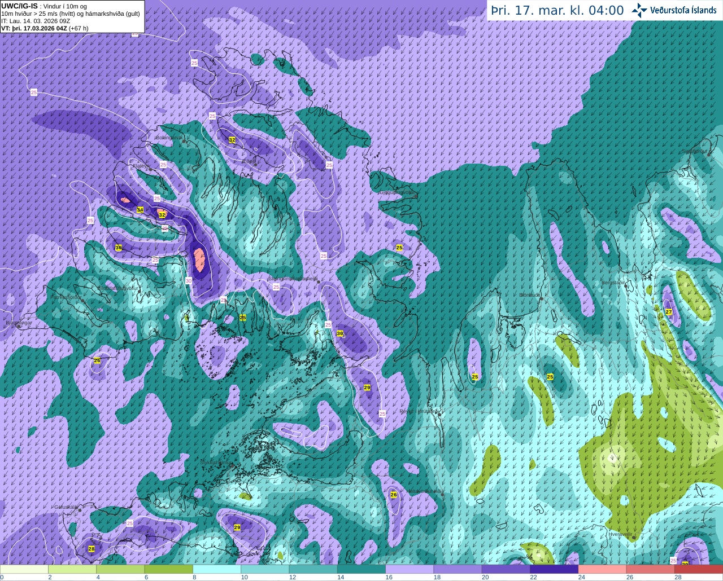
Task: Click the UWC/IG-IS model title text
Action: click(x=20, y=6)
